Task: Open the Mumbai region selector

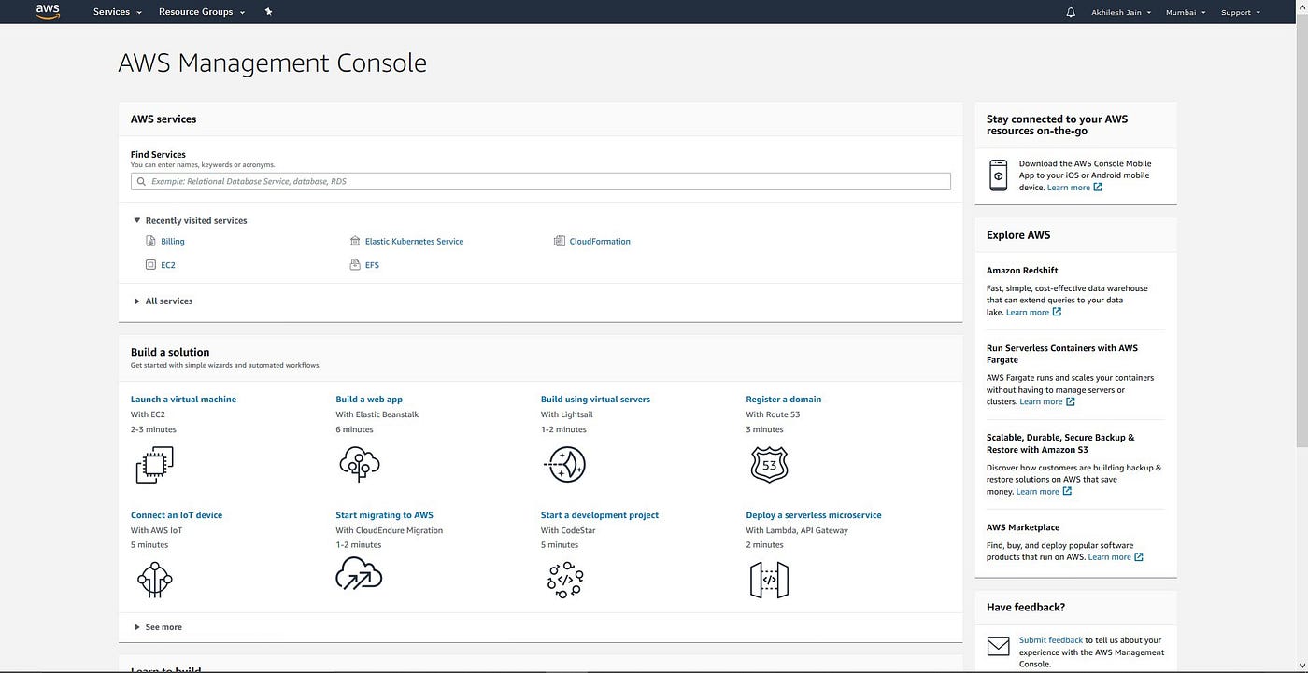Action: pos(1186,12)
